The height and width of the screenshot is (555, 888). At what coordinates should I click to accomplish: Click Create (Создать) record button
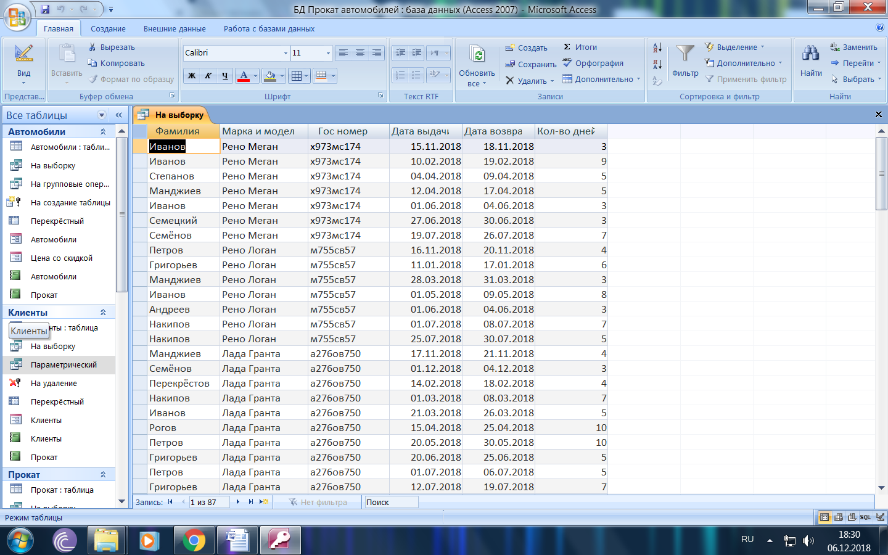click(x=526, y=47)
